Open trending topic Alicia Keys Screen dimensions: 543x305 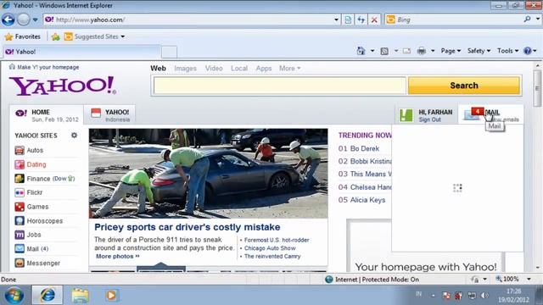click(367, 200)
